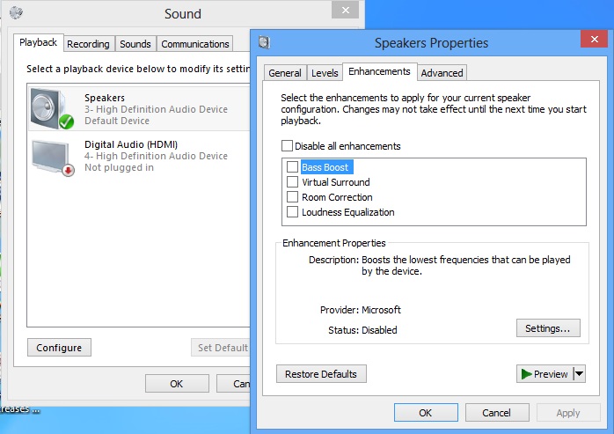This screenshot has height=434, width=614.
Task: Click the Speakers device icon in Sound window
Action: tap(52, 109)
